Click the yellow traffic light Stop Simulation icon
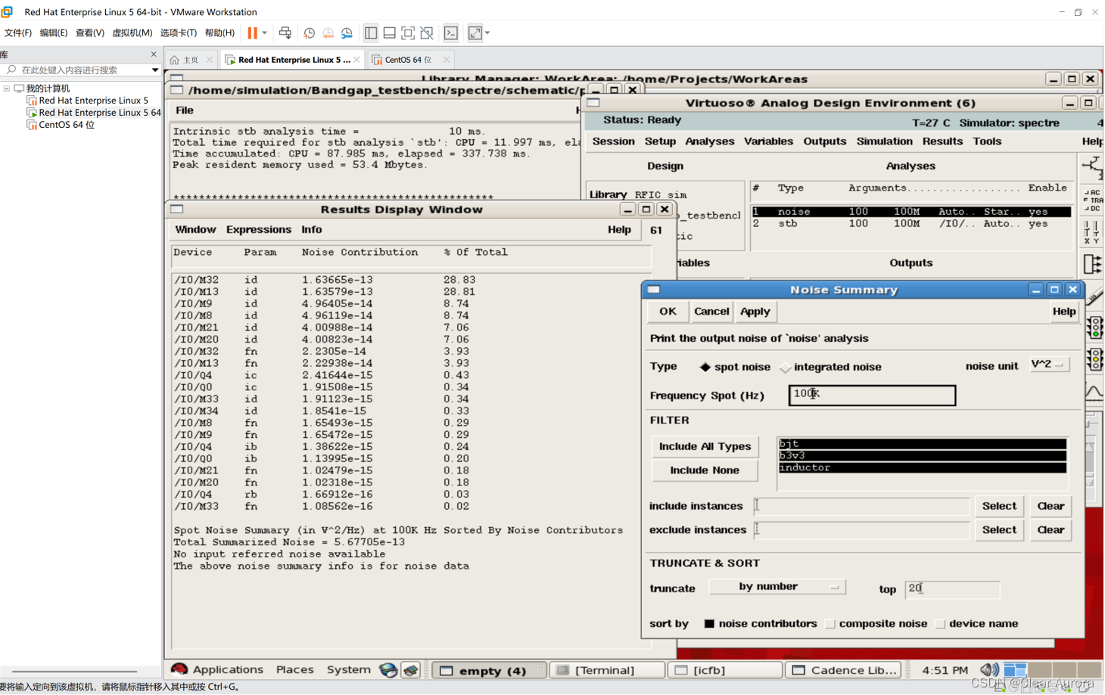Screen dimensions: 1105x695 coord(1094,359)
